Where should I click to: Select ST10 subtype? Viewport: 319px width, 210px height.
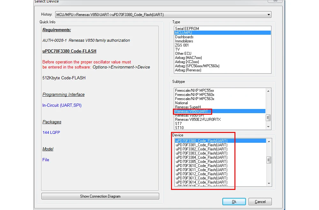pyautogui.click(x=220, y=128)
